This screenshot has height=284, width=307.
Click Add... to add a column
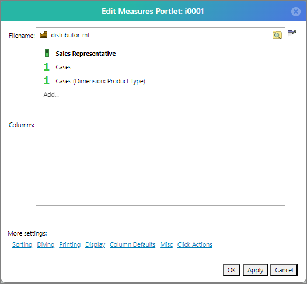click(x=51, y=94)
